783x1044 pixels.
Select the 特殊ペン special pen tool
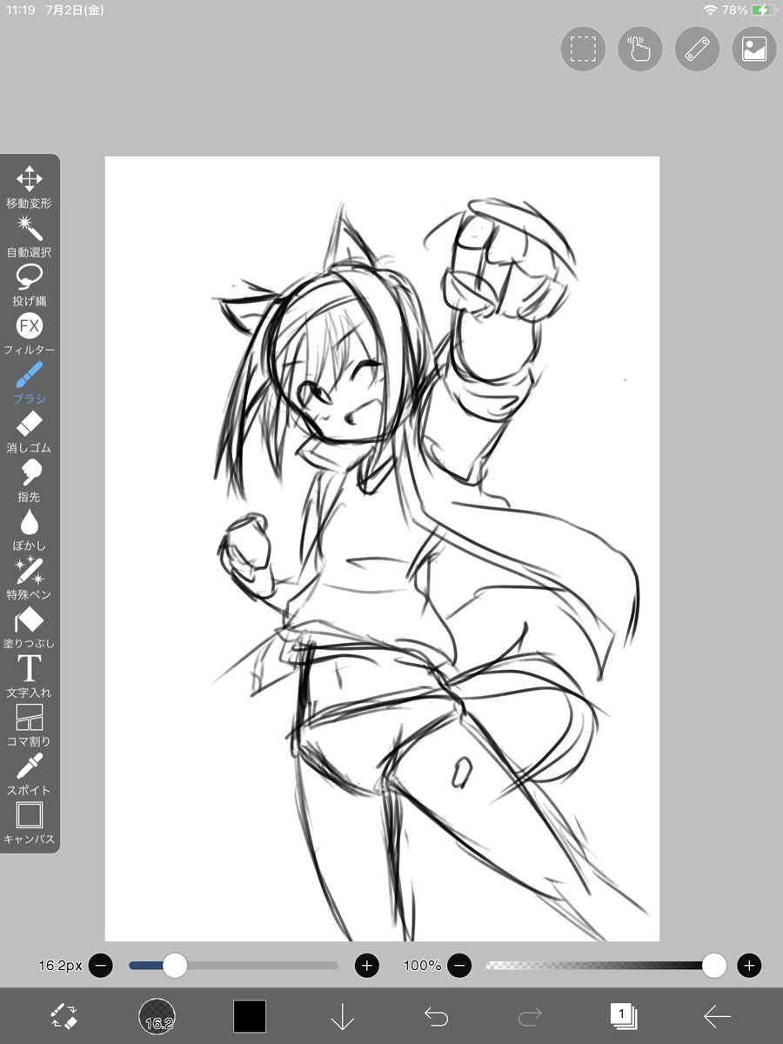point(30,579)
